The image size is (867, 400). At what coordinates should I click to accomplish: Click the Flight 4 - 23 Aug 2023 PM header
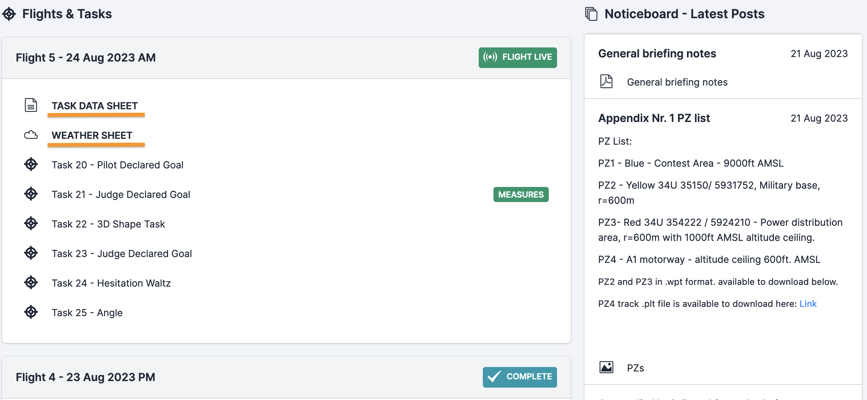[86, 377]
